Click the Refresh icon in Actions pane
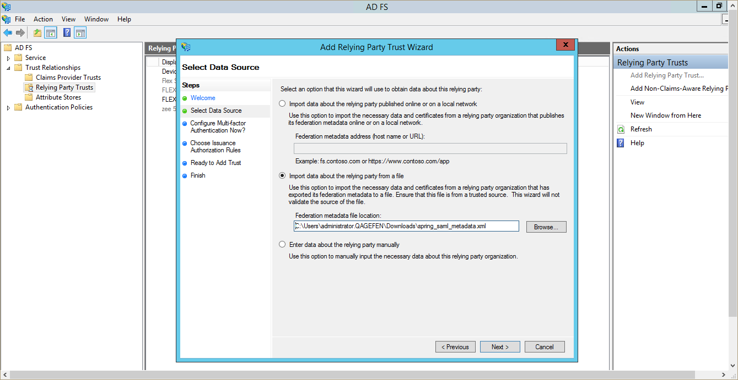 point(621,129)
